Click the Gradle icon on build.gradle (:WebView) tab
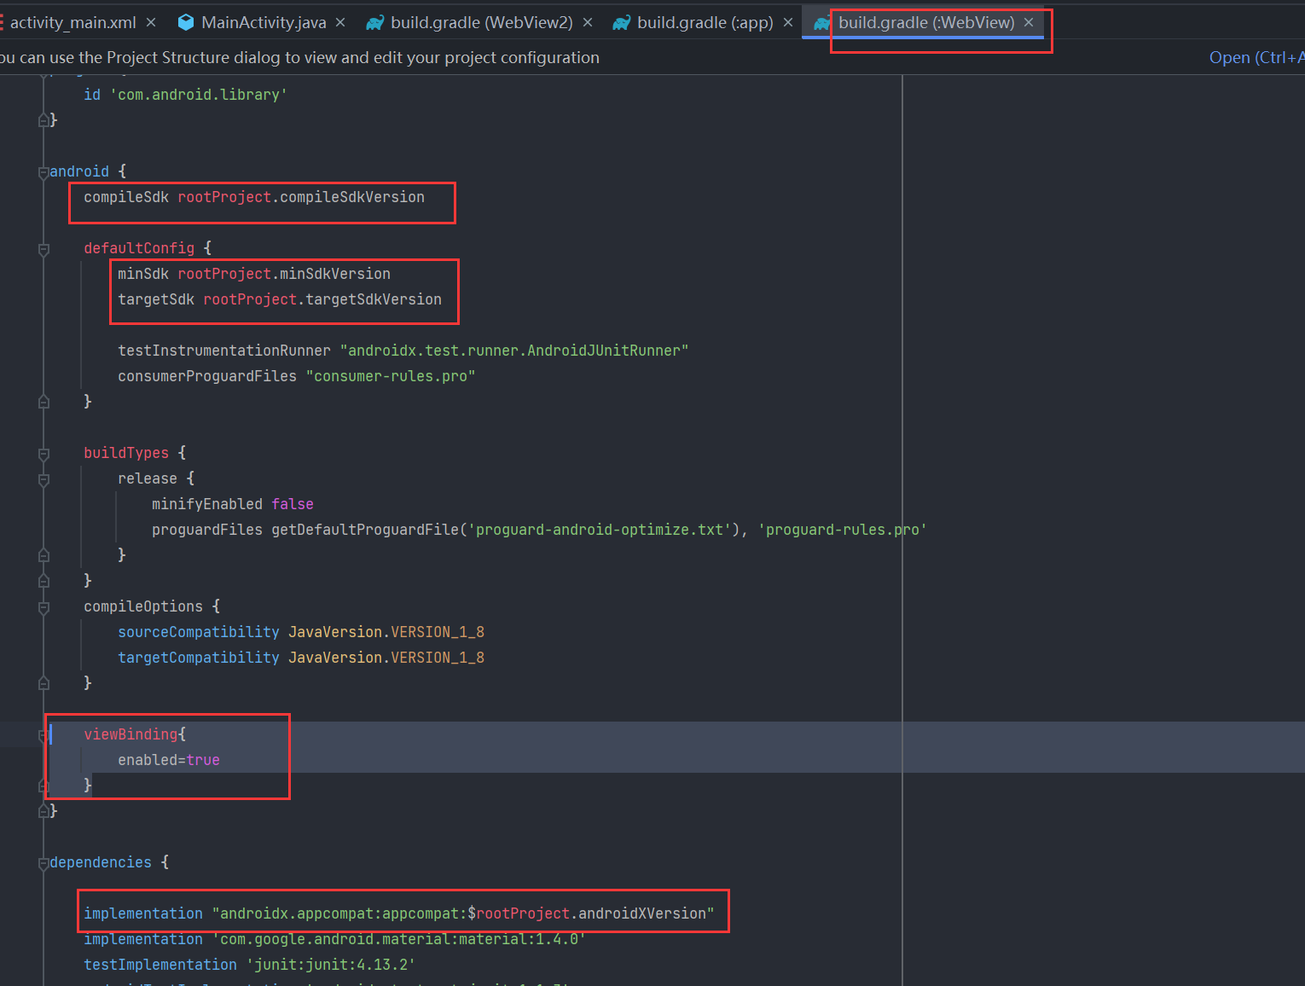The image size is (1305, 986). (820, 22)
